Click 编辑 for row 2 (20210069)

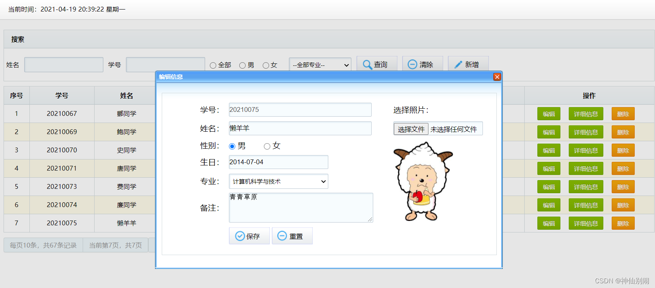[x=549, y=132]
